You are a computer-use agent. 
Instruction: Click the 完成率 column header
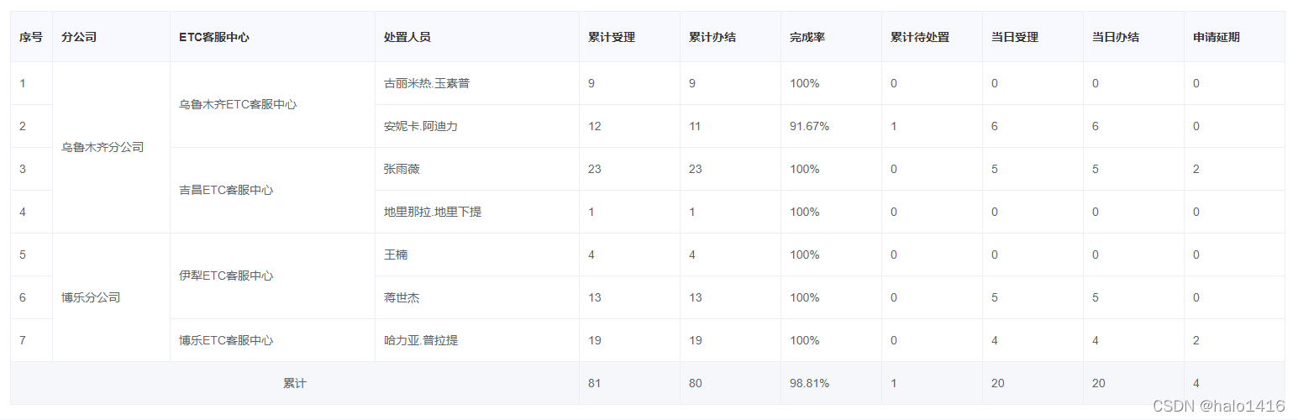point(831,37)
